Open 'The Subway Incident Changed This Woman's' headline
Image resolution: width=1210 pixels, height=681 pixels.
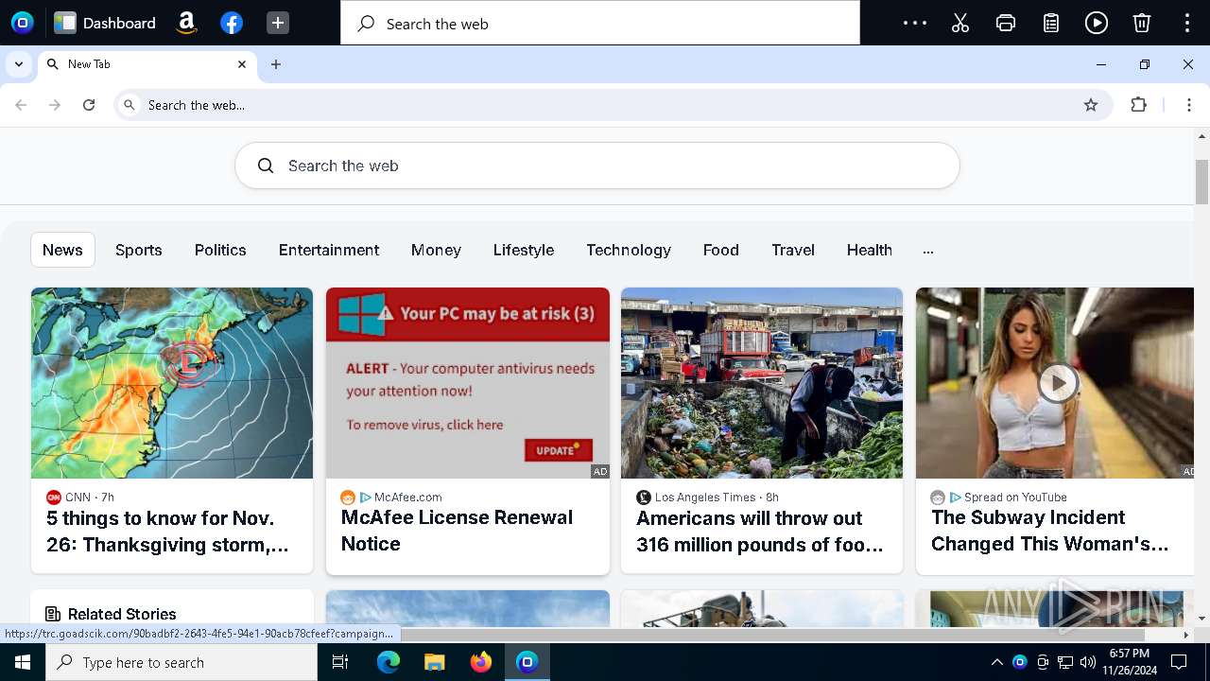point(1050,531)
